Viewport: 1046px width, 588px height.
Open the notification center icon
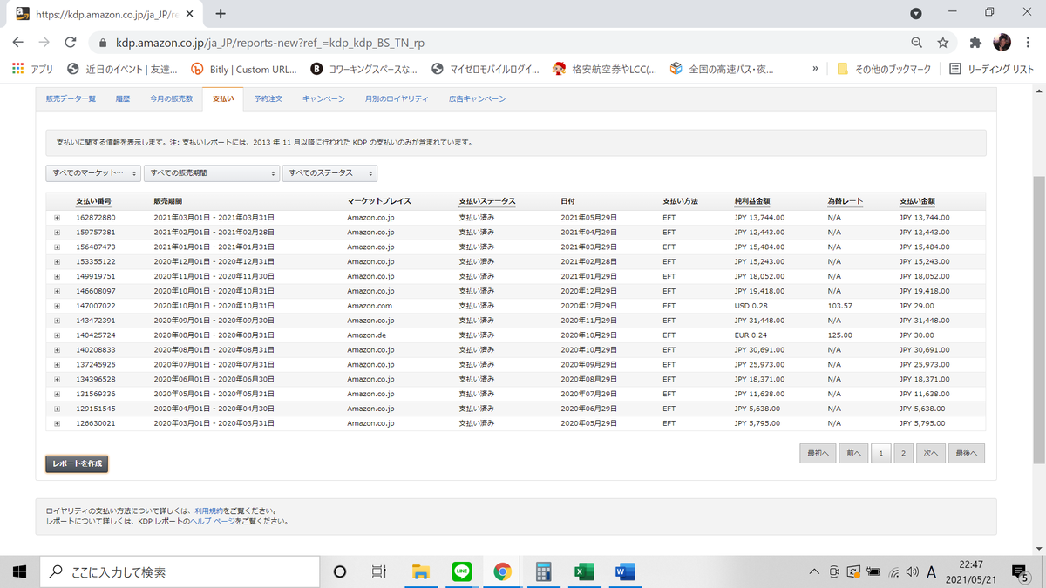coord(1020,571)
